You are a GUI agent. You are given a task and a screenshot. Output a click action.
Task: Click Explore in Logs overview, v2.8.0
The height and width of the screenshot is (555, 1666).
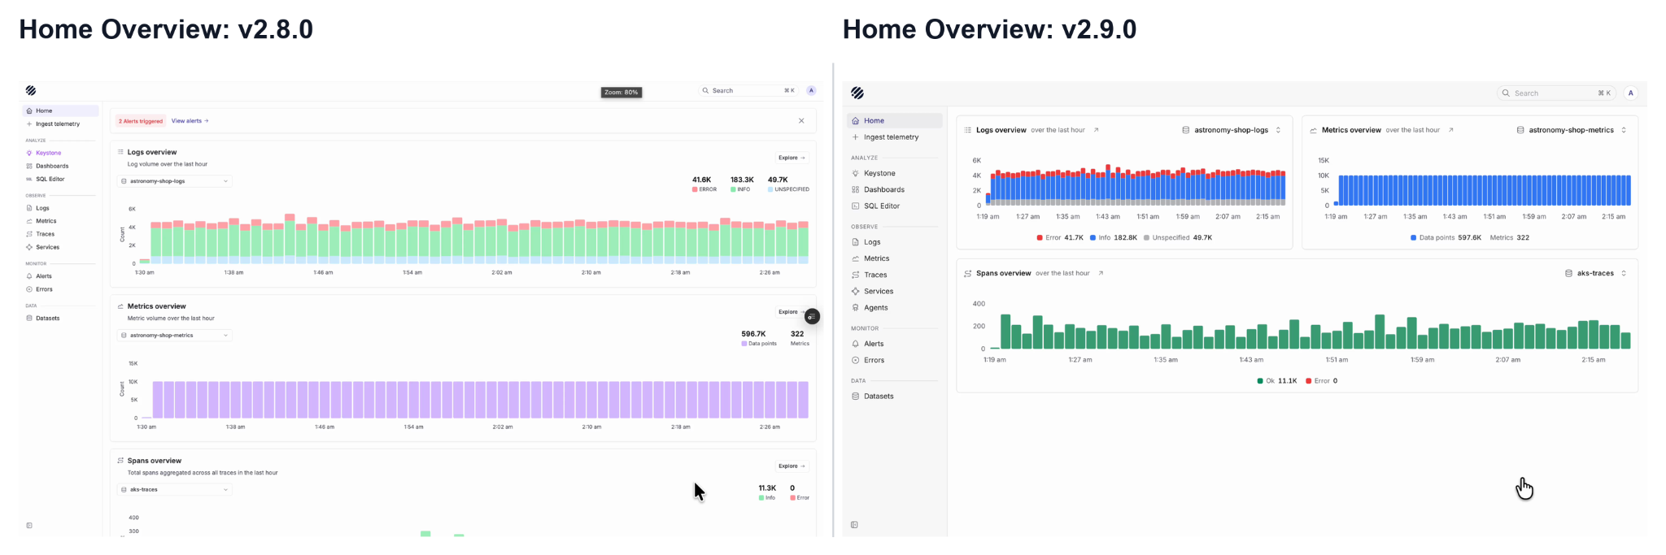(792, 158)
